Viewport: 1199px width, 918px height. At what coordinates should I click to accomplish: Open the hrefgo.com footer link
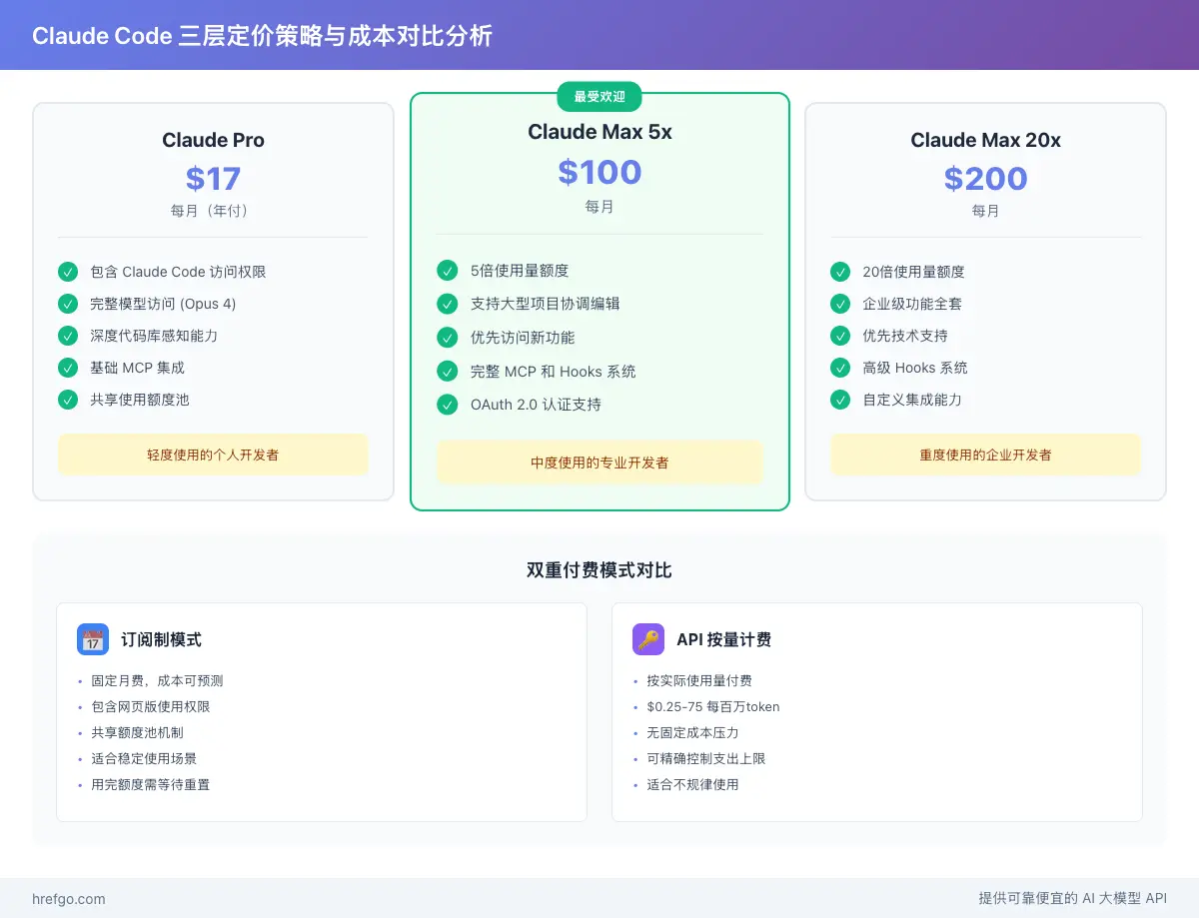point(69,899)
